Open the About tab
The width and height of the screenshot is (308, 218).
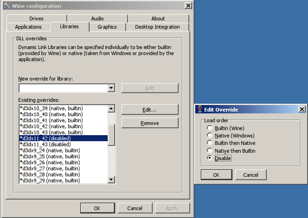point(158,19)
